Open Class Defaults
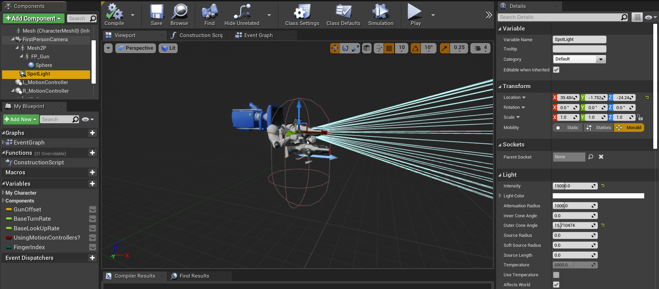 pos(343,13)
